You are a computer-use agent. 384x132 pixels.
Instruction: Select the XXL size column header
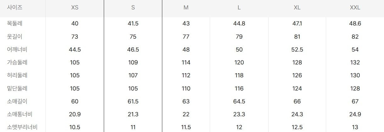[355, 8]
